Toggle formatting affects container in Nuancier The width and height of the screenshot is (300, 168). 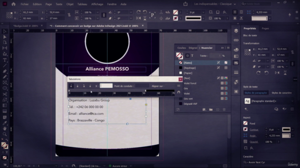187,56
